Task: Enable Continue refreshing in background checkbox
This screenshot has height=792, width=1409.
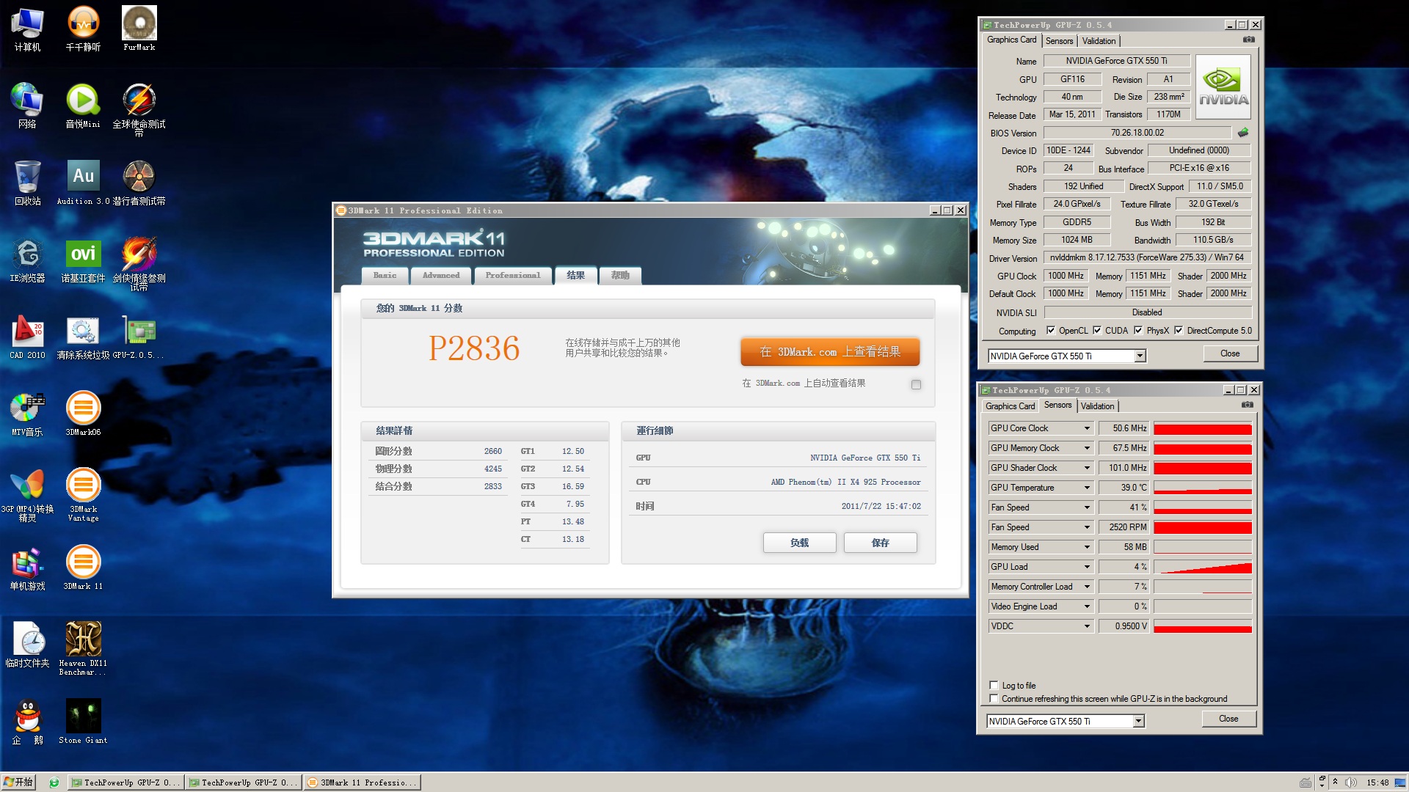Action: click(x=994, y=698)
